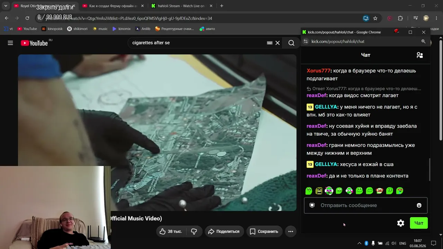The width and height of the screenshot is (443, 249).
Task: Open the music bookmark
Action: pyautogui.click(x=100, y=29)
